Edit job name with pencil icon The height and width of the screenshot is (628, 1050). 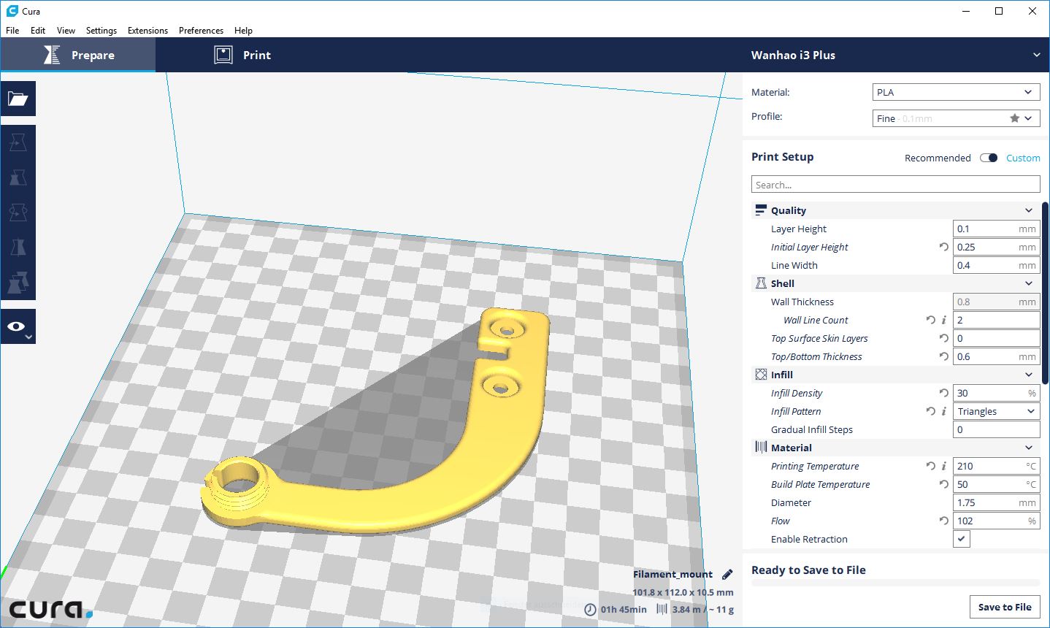[727, 574]
